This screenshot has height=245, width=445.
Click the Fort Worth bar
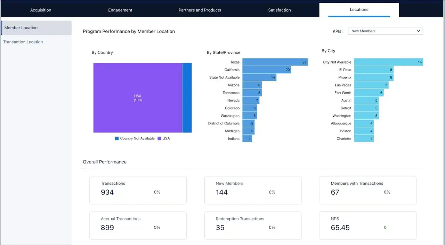[x=369, y=93]
